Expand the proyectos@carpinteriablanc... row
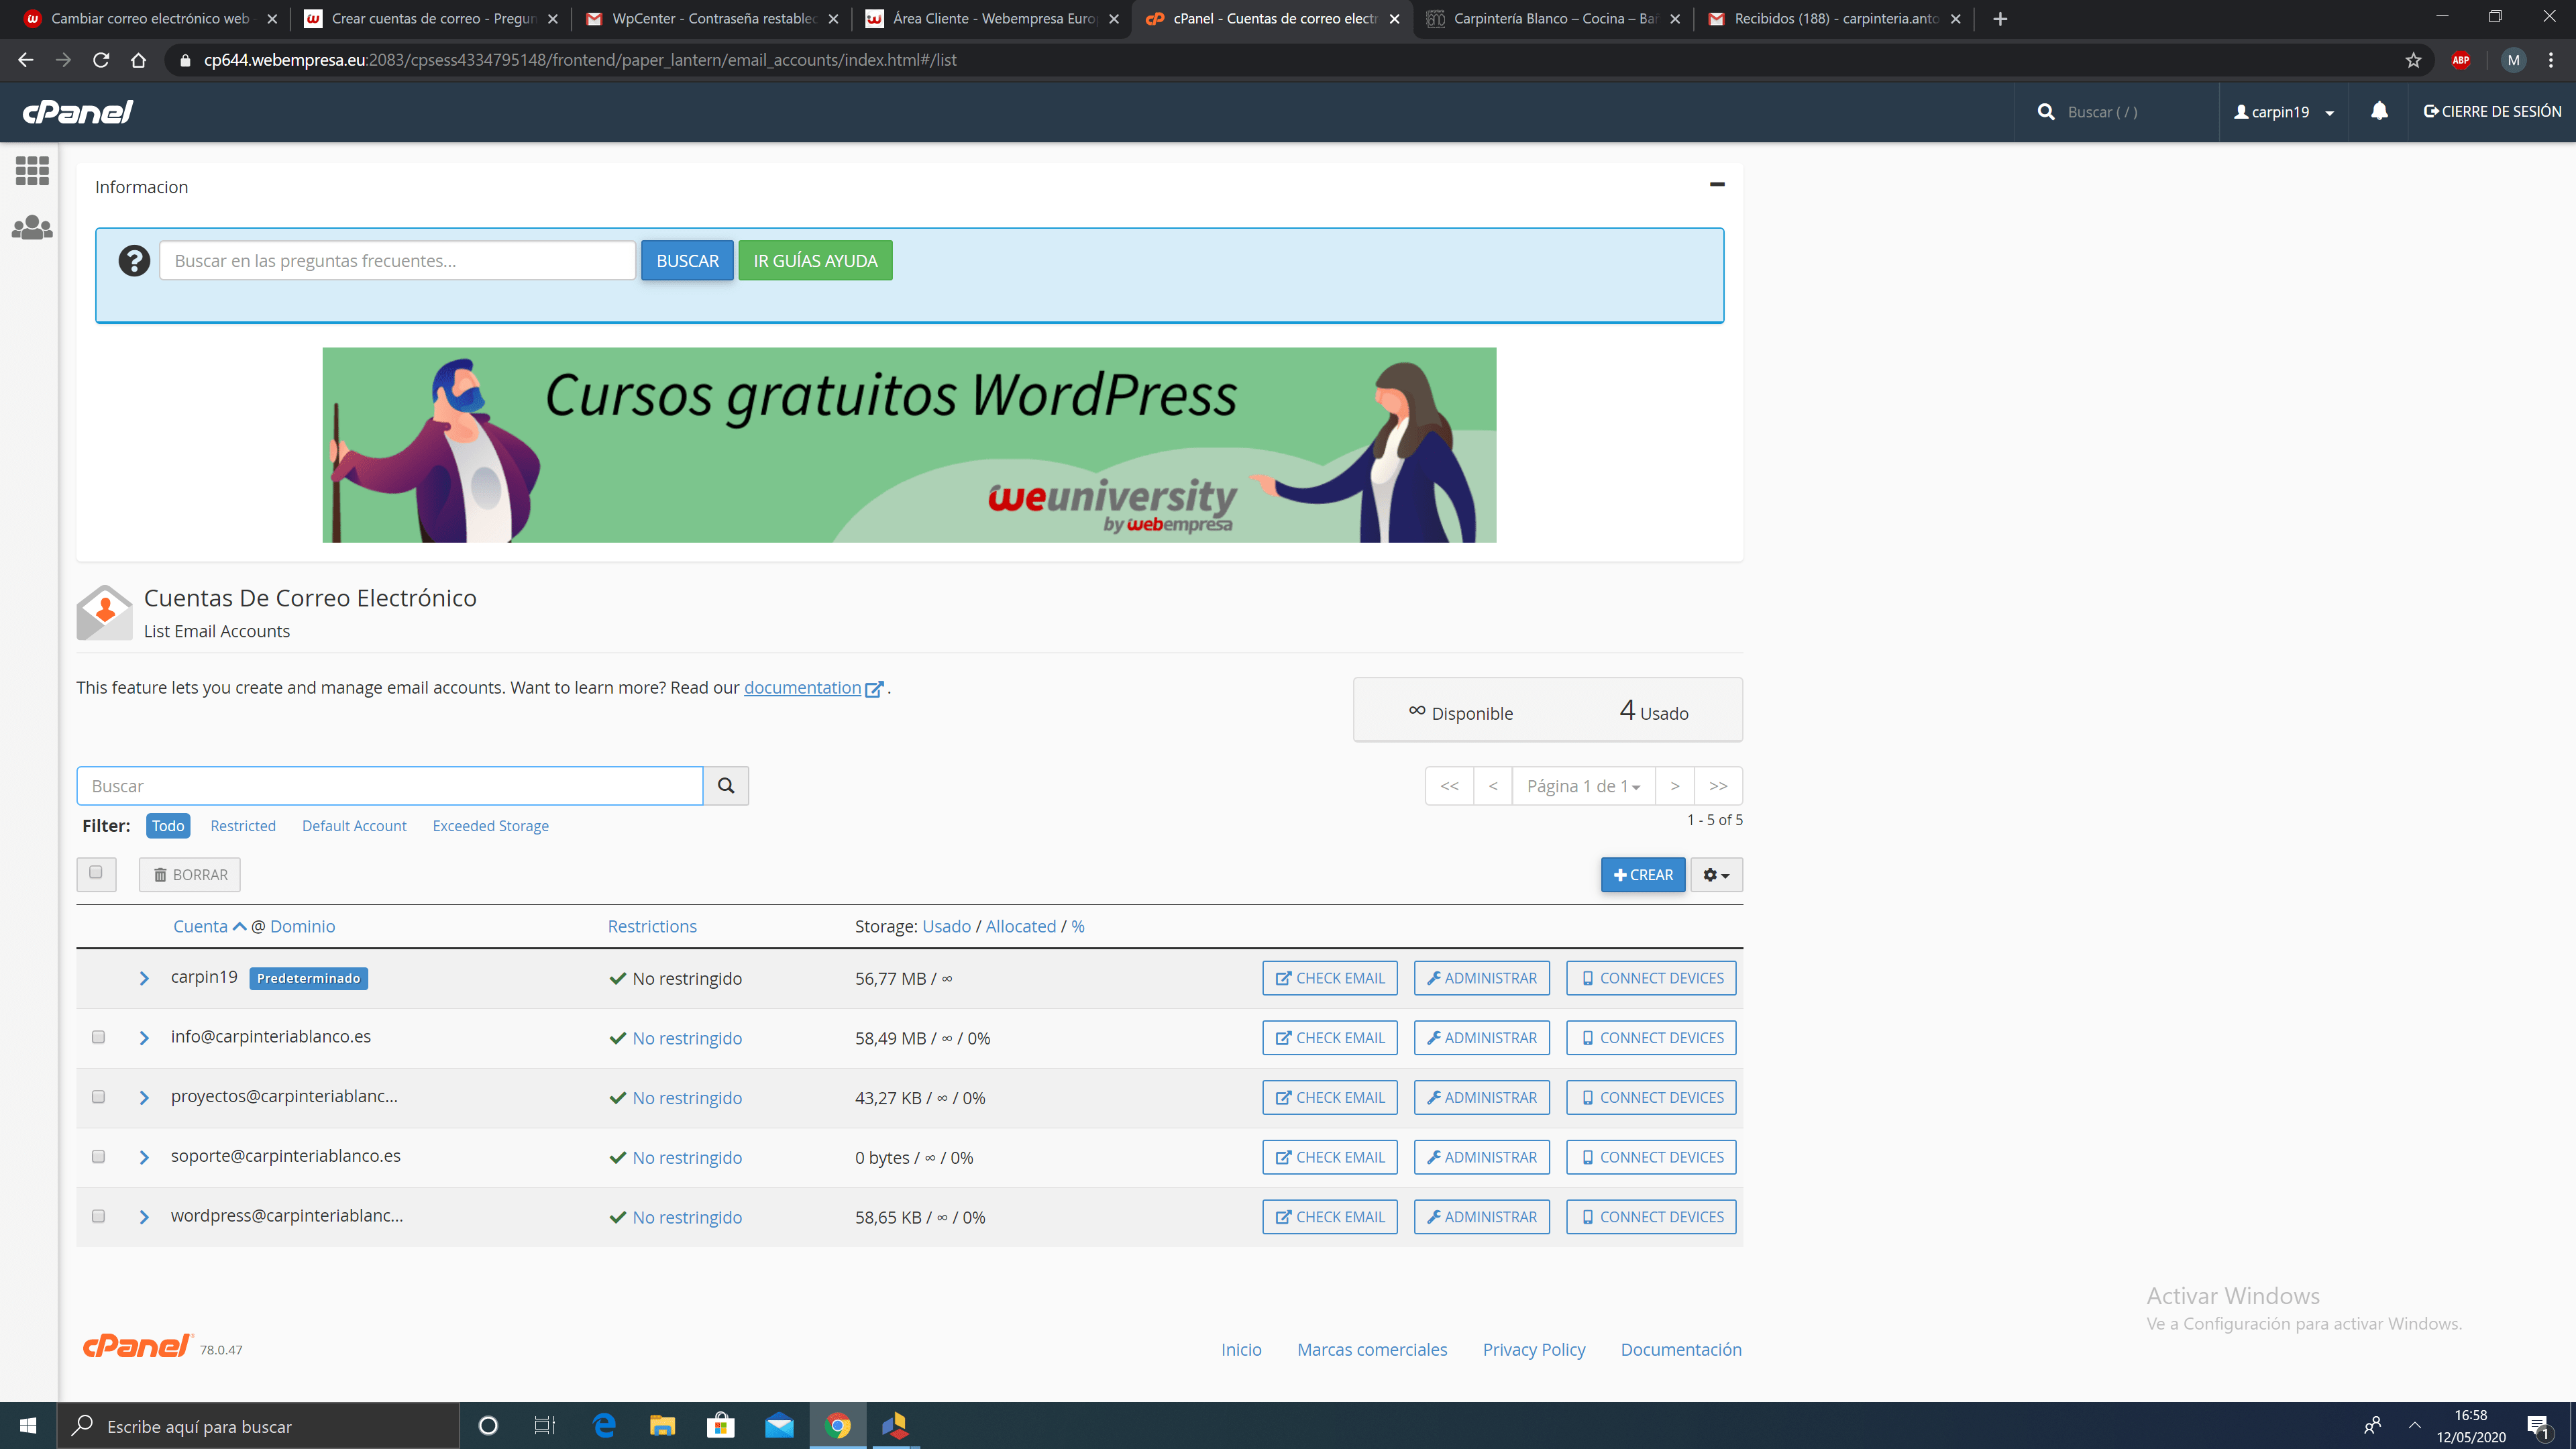The image size is (2576, 1449). click(144, 1098)
